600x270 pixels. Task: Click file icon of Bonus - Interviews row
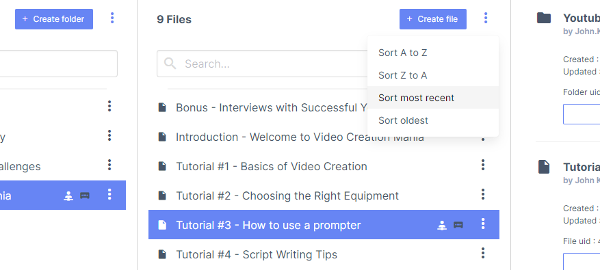(x=162, y=107)
